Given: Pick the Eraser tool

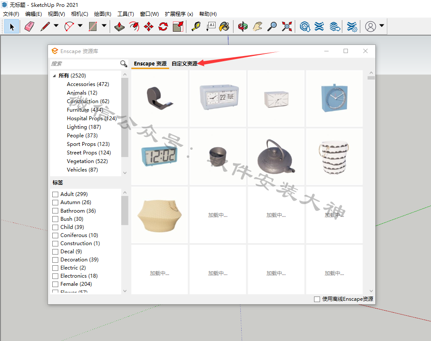Looking at the screenshot, I should coord(29,27).
